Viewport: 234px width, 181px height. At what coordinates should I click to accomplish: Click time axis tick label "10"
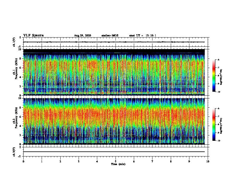(x=208, y=161)
